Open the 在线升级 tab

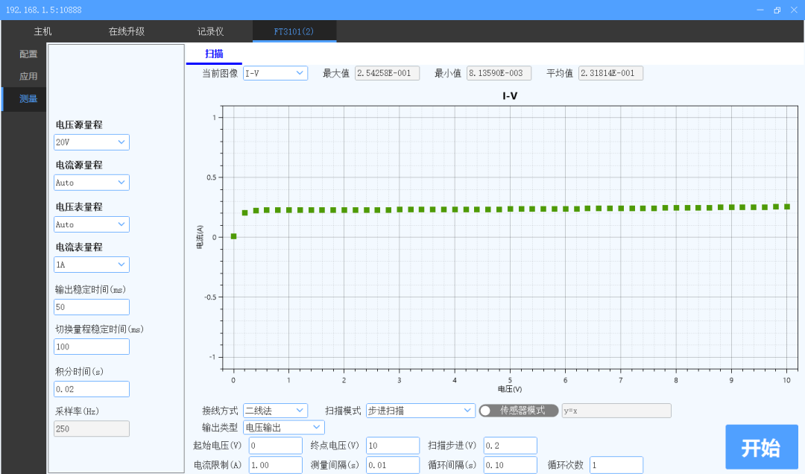tap(126, 31)
